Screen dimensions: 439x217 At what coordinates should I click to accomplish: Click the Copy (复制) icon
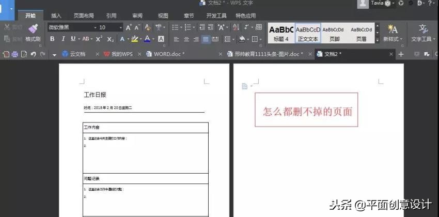pyautogui.click(x=7, y=39)
